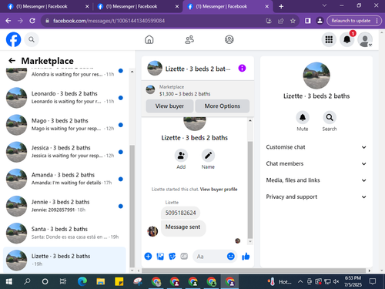
Task: Bookmark this page with the star
Action: tap(293, 21)
